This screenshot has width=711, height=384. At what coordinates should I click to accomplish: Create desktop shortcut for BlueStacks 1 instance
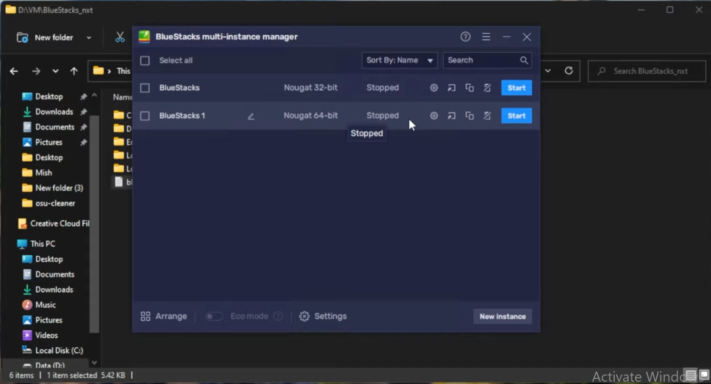pos(451,116)
